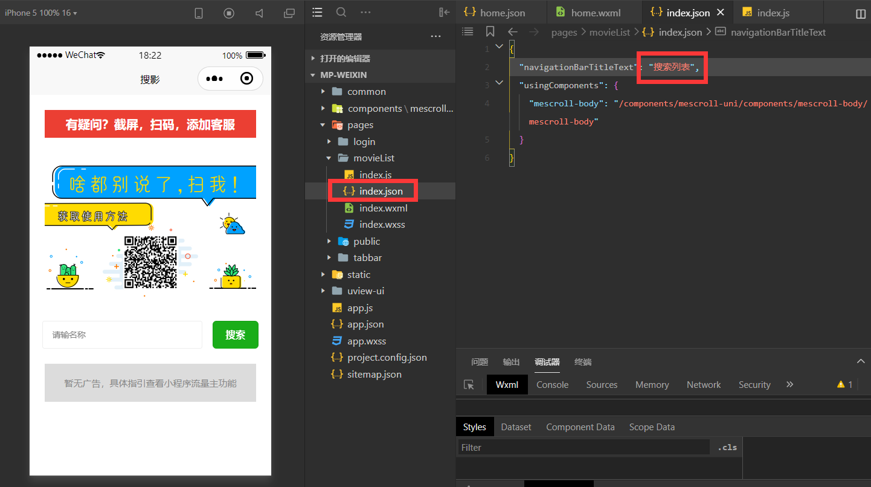871x487 pixels.
Task: Open the iPhone 5 device dropdown
Action: pos(41,13)
